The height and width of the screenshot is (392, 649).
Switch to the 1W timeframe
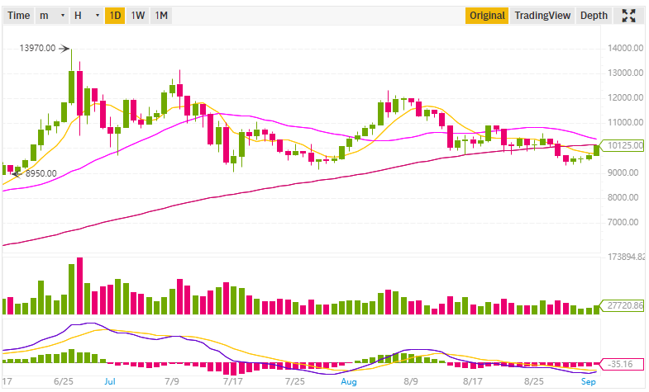138,16
